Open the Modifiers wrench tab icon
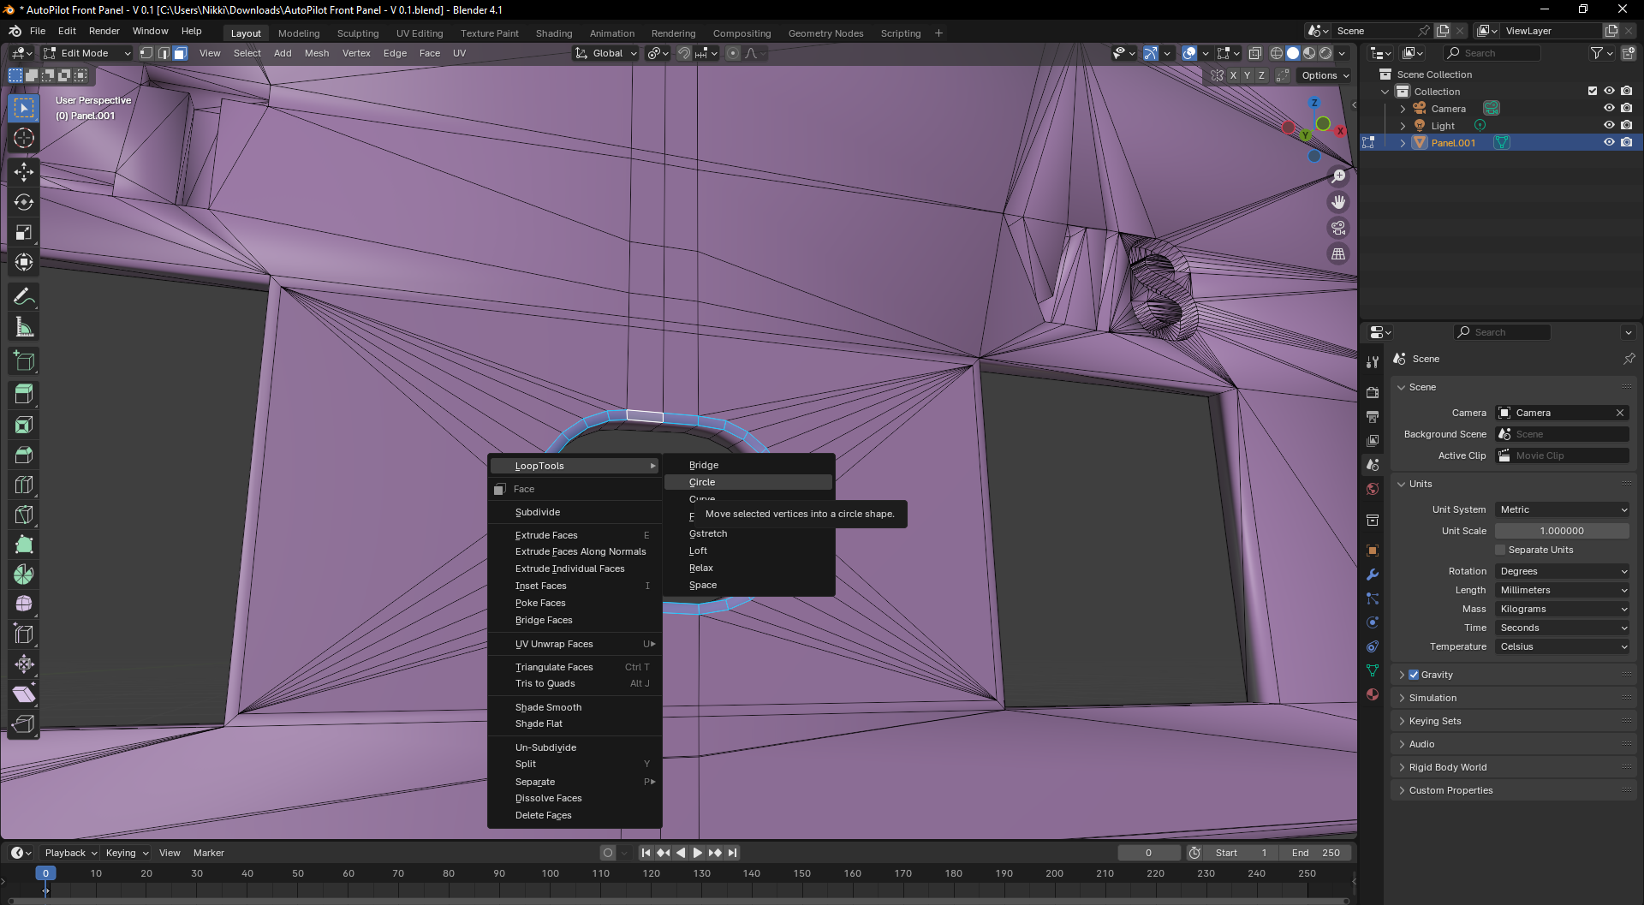 click(x=1373, y=575)
